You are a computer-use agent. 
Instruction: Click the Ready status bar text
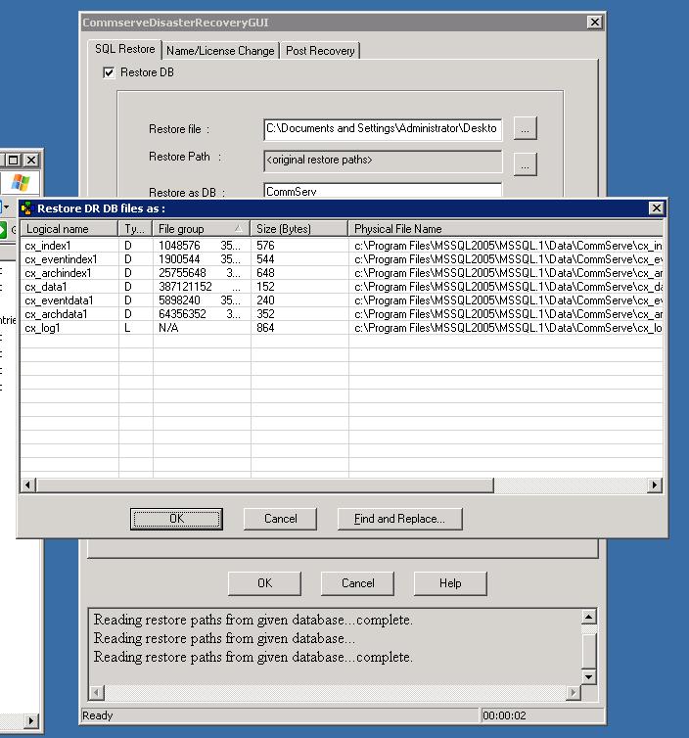pos(98,715)
